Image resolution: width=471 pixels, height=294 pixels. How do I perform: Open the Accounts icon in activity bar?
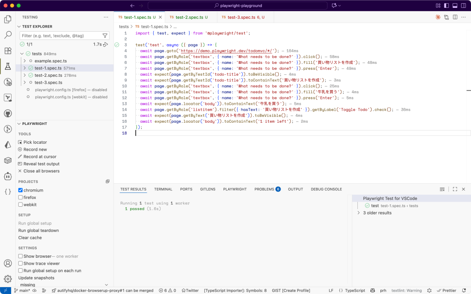pos(8,263)
